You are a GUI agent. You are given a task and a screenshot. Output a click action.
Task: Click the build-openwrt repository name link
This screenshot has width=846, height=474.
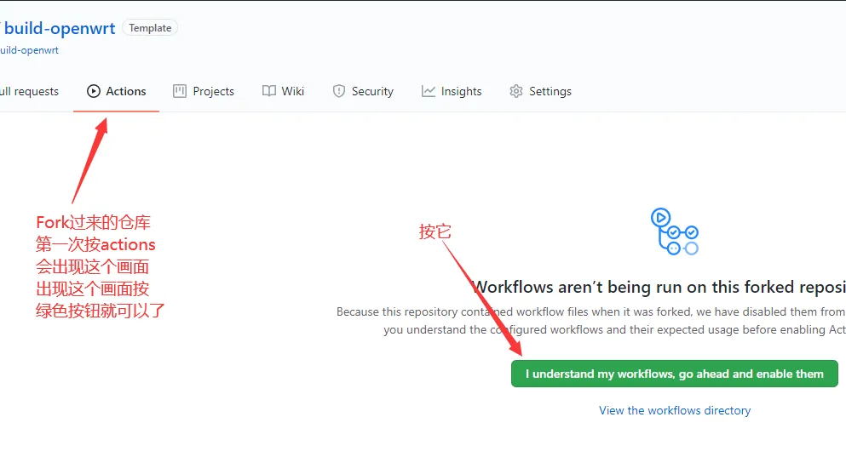(60, 28)
